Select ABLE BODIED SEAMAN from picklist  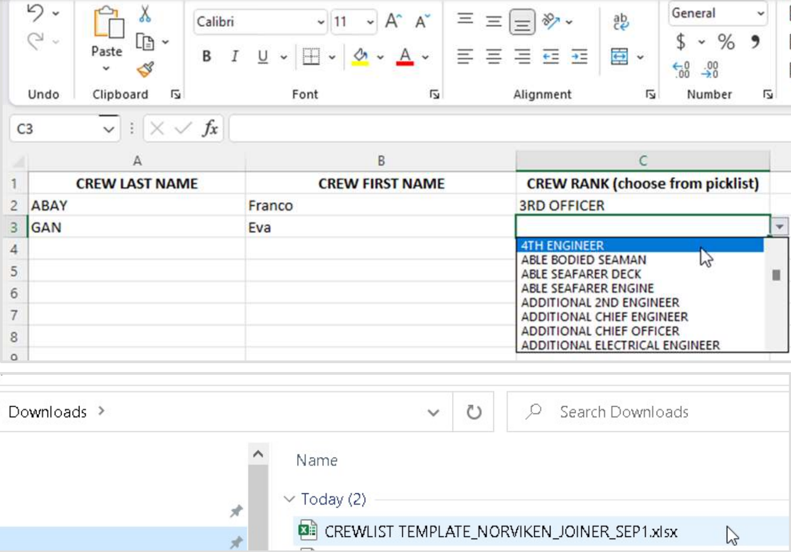coord(583,260)
